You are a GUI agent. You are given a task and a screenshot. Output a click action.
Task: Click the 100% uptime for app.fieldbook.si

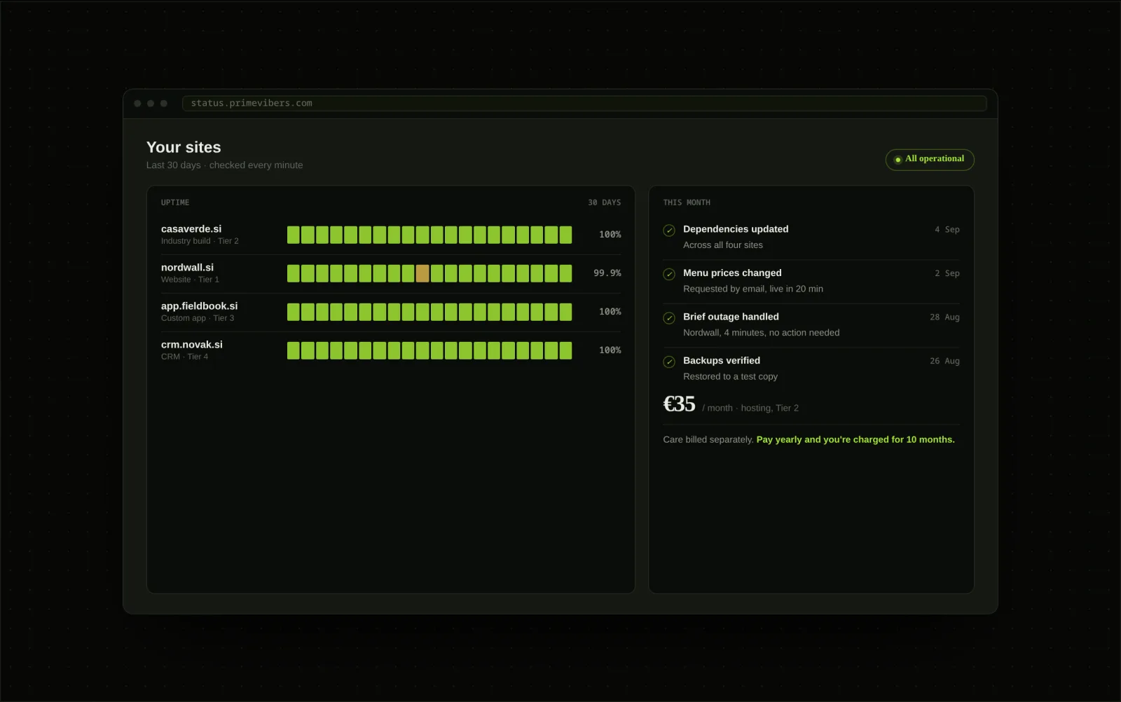(610, 312)
